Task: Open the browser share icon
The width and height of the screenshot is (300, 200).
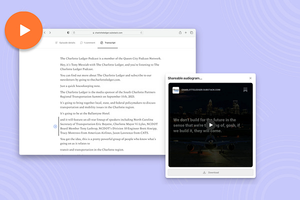Action: tap(180, 32)
